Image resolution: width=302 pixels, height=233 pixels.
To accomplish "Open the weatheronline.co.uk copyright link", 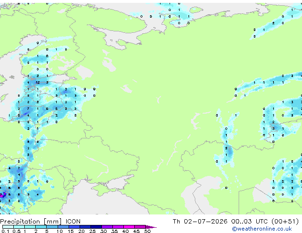I will (262, 229).
